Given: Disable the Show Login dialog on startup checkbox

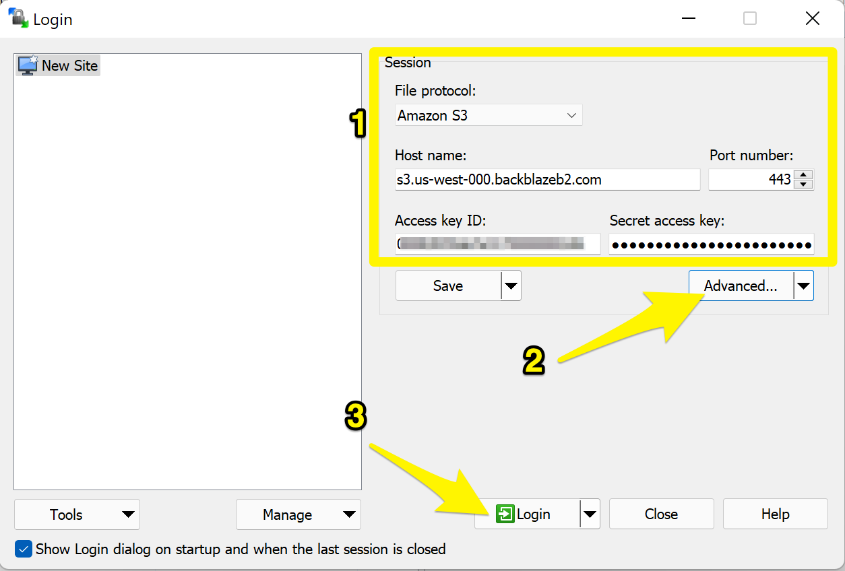Looking at the screenshot, I should point(24,549).
